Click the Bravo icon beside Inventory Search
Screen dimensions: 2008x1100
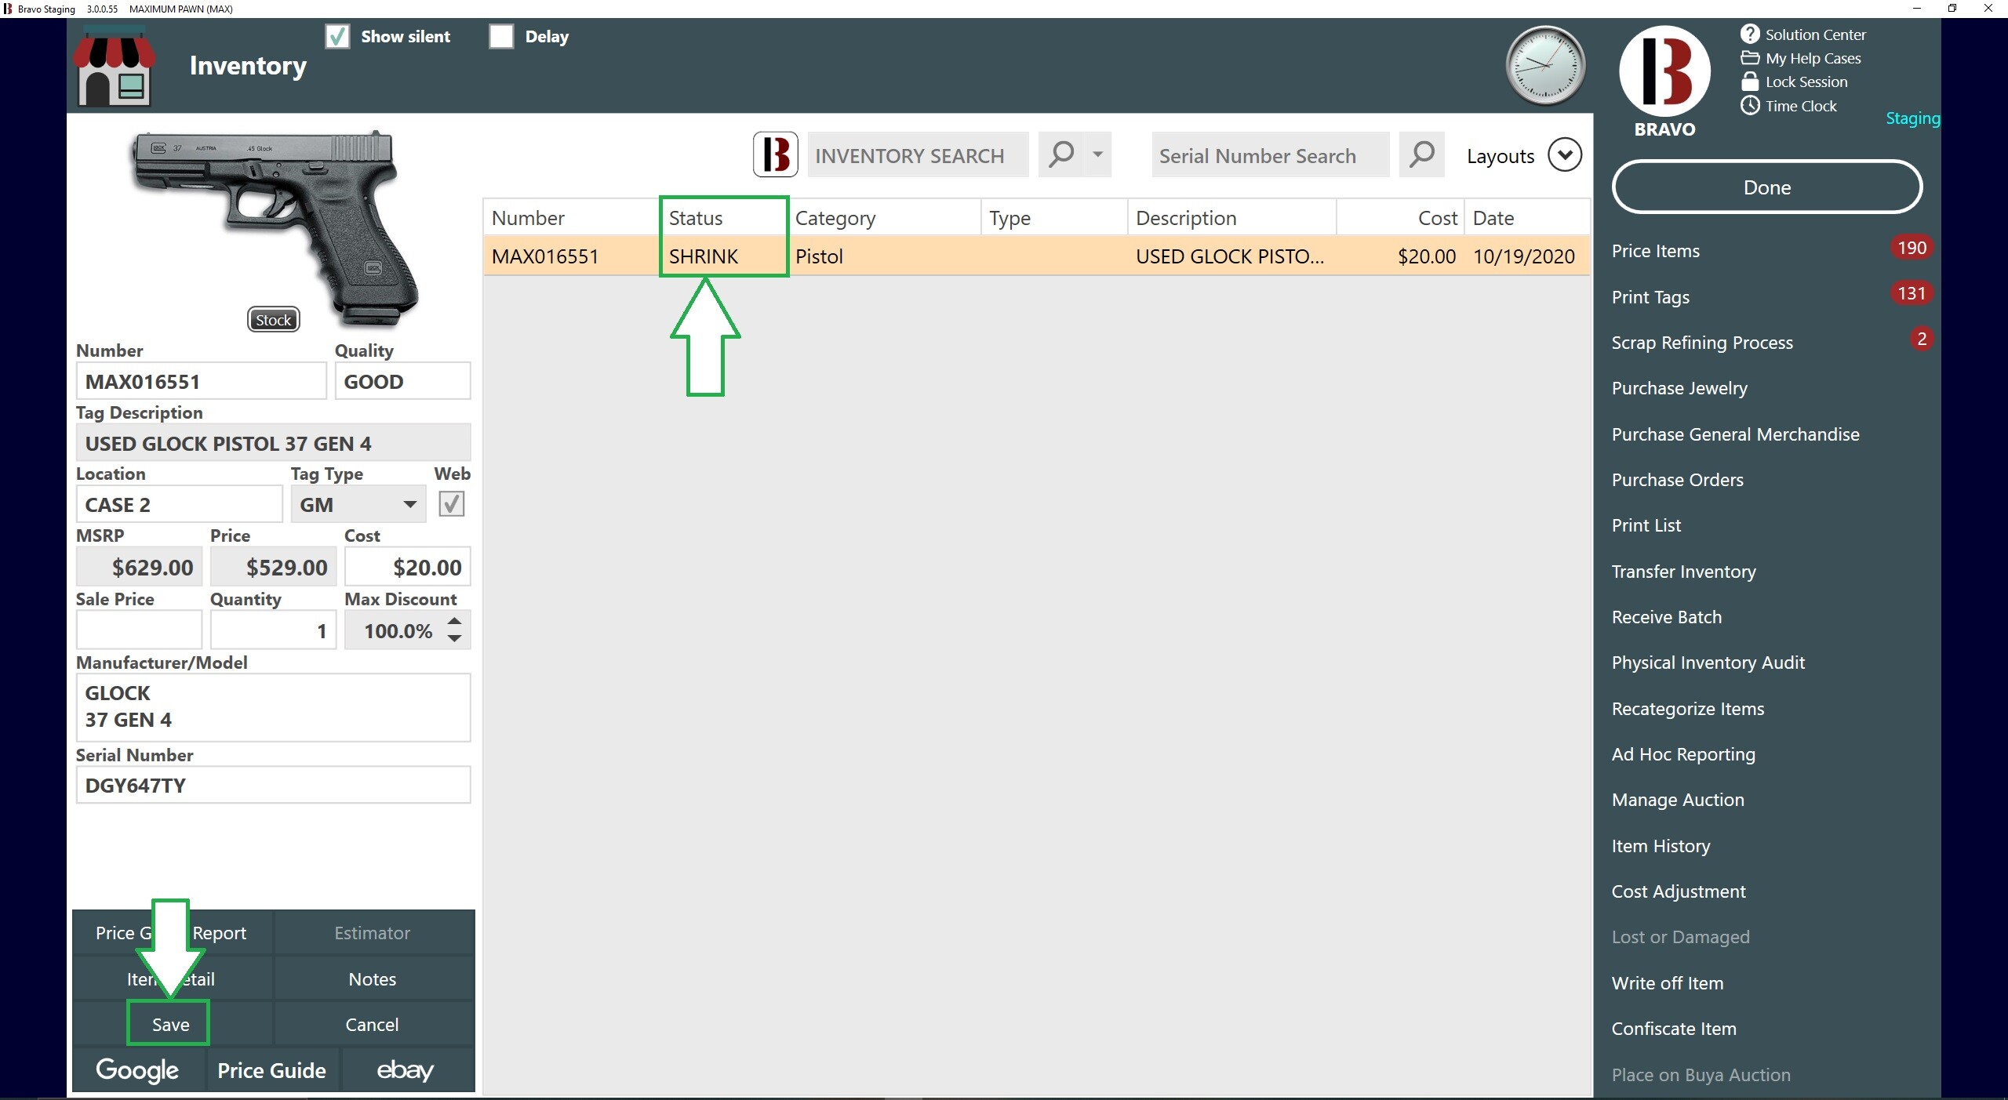(775, 154)
